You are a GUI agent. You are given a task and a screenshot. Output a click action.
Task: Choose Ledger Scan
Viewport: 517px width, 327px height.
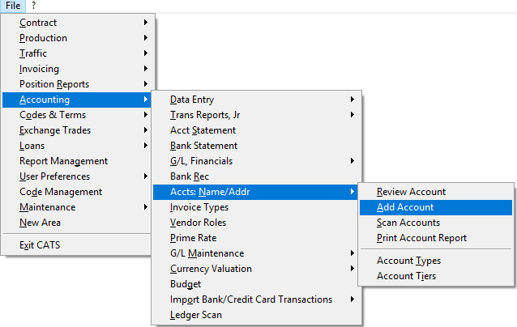256,315
